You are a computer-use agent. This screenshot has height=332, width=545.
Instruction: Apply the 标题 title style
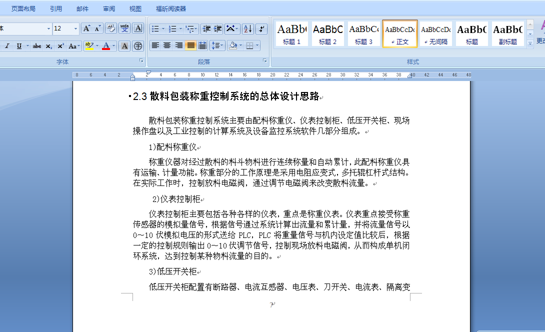pyautogui.click(x=471, y=33)
